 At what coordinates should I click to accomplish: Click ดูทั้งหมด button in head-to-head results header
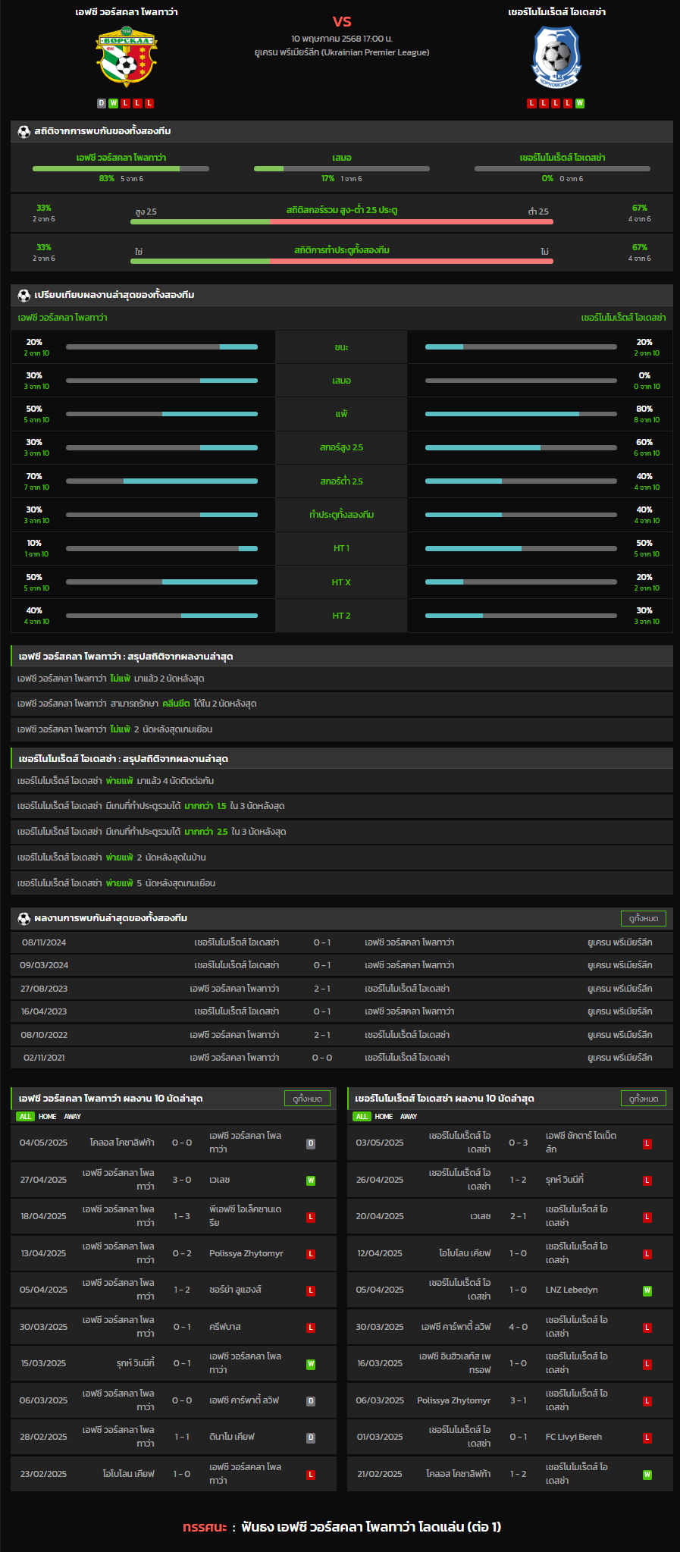[643, 918]
